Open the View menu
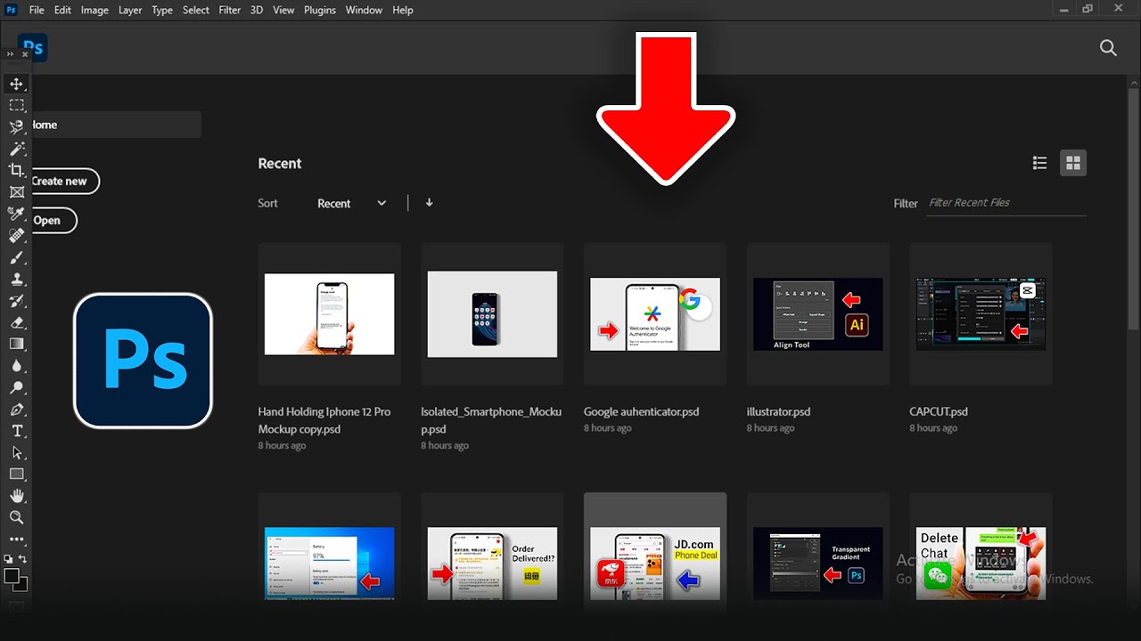Image resolution: width=1141 pixels, height=641 pixels. click(x=283, y=10)
